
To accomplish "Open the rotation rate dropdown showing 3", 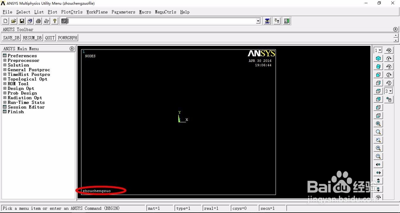I will point(391,91).
